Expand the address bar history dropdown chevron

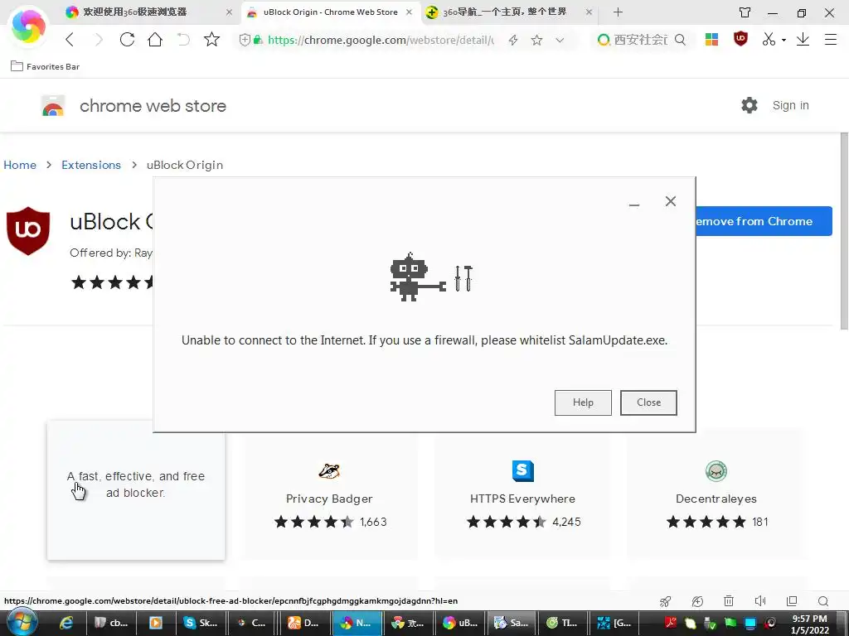[x=560, y=40]
